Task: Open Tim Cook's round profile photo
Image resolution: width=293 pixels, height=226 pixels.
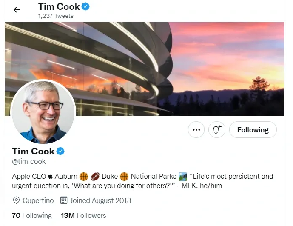Action: 43,112
